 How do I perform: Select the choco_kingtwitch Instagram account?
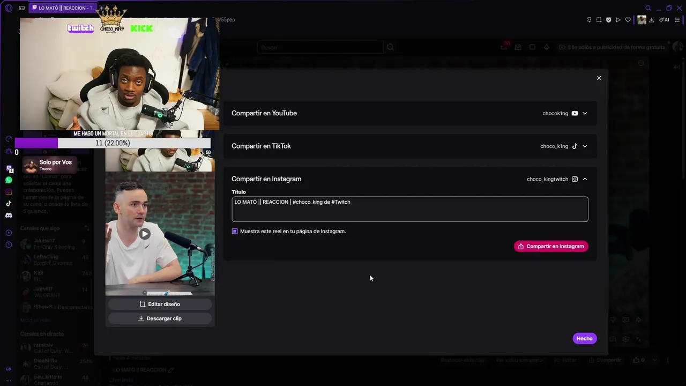point(552,179)
